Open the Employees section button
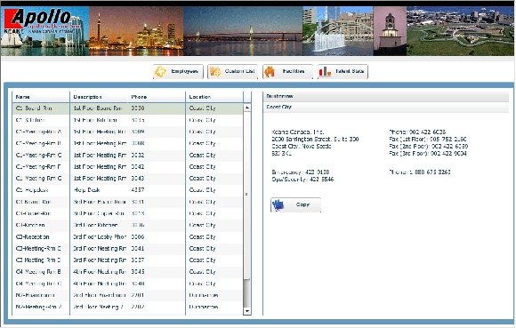This screenshot has width=516, height=328. (178, 71)
